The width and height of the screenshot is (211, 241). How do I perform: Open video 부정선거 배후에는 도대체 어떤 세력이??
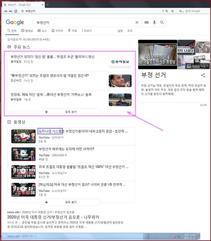(x=66, y=149)
